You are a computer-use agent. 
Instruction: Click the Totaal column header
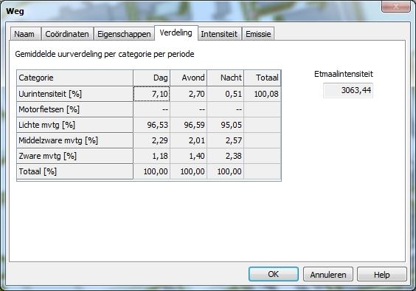263,78
